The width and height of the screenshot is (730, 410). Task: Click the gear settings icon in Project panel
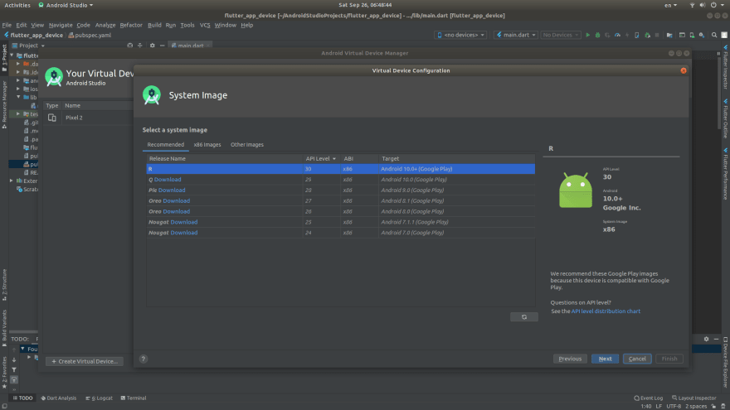click(x=153, y=46)
